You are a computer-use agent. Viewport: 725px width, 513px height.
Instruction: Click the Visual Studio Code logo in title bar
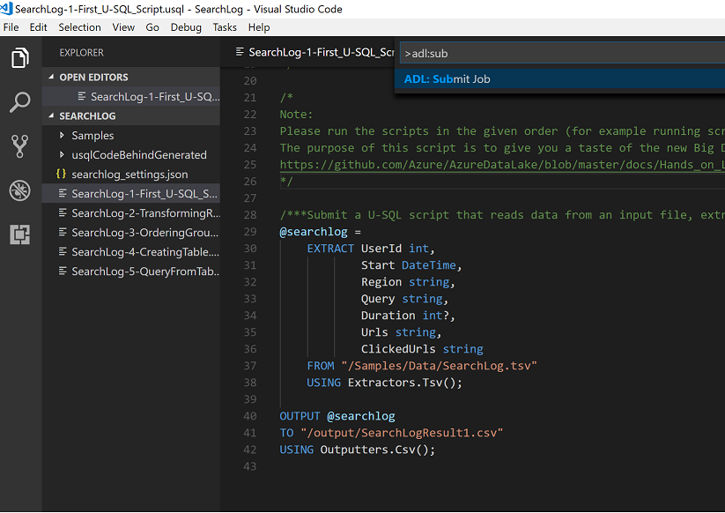coord(8,8)
